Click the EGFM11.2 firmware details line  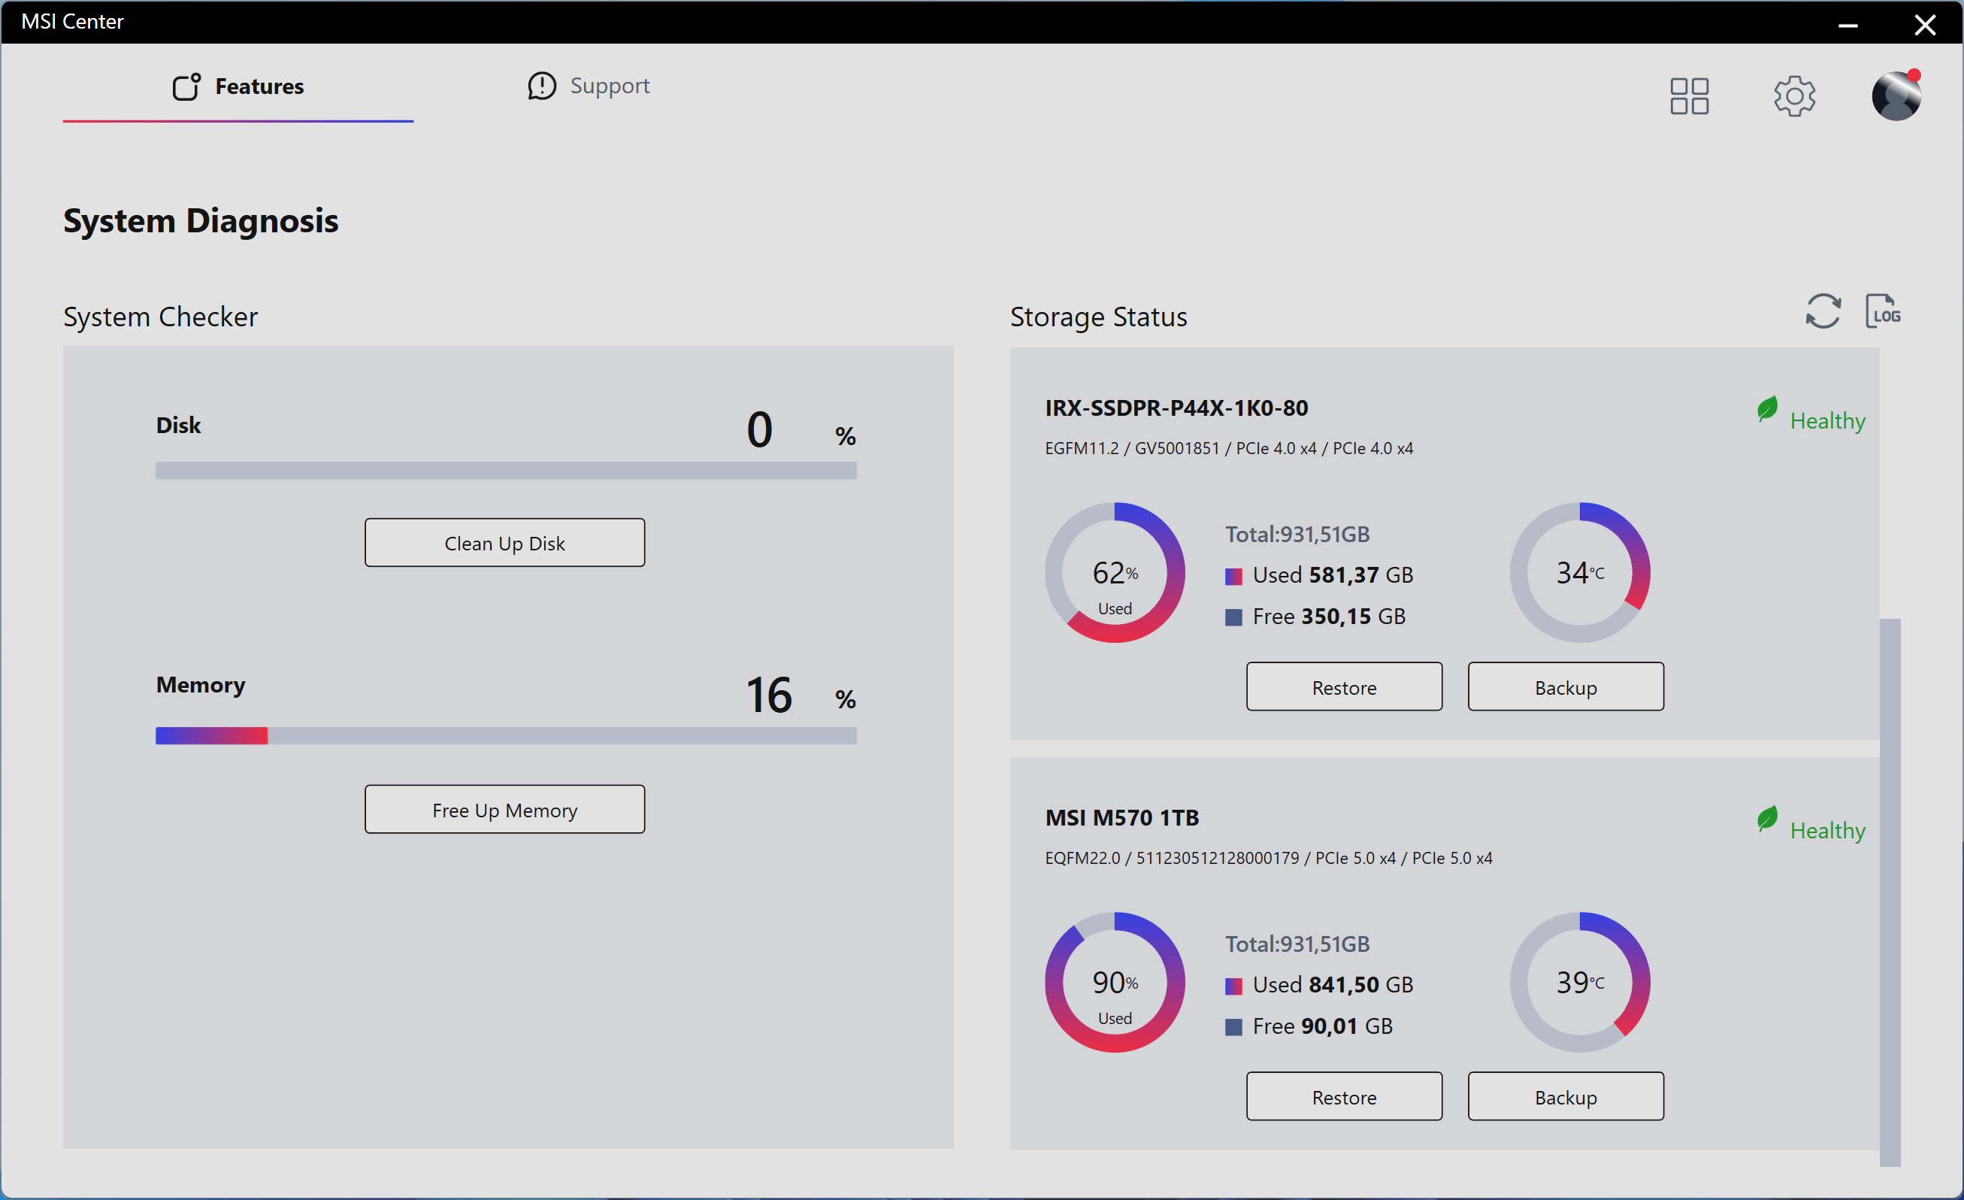[1228, 449]
